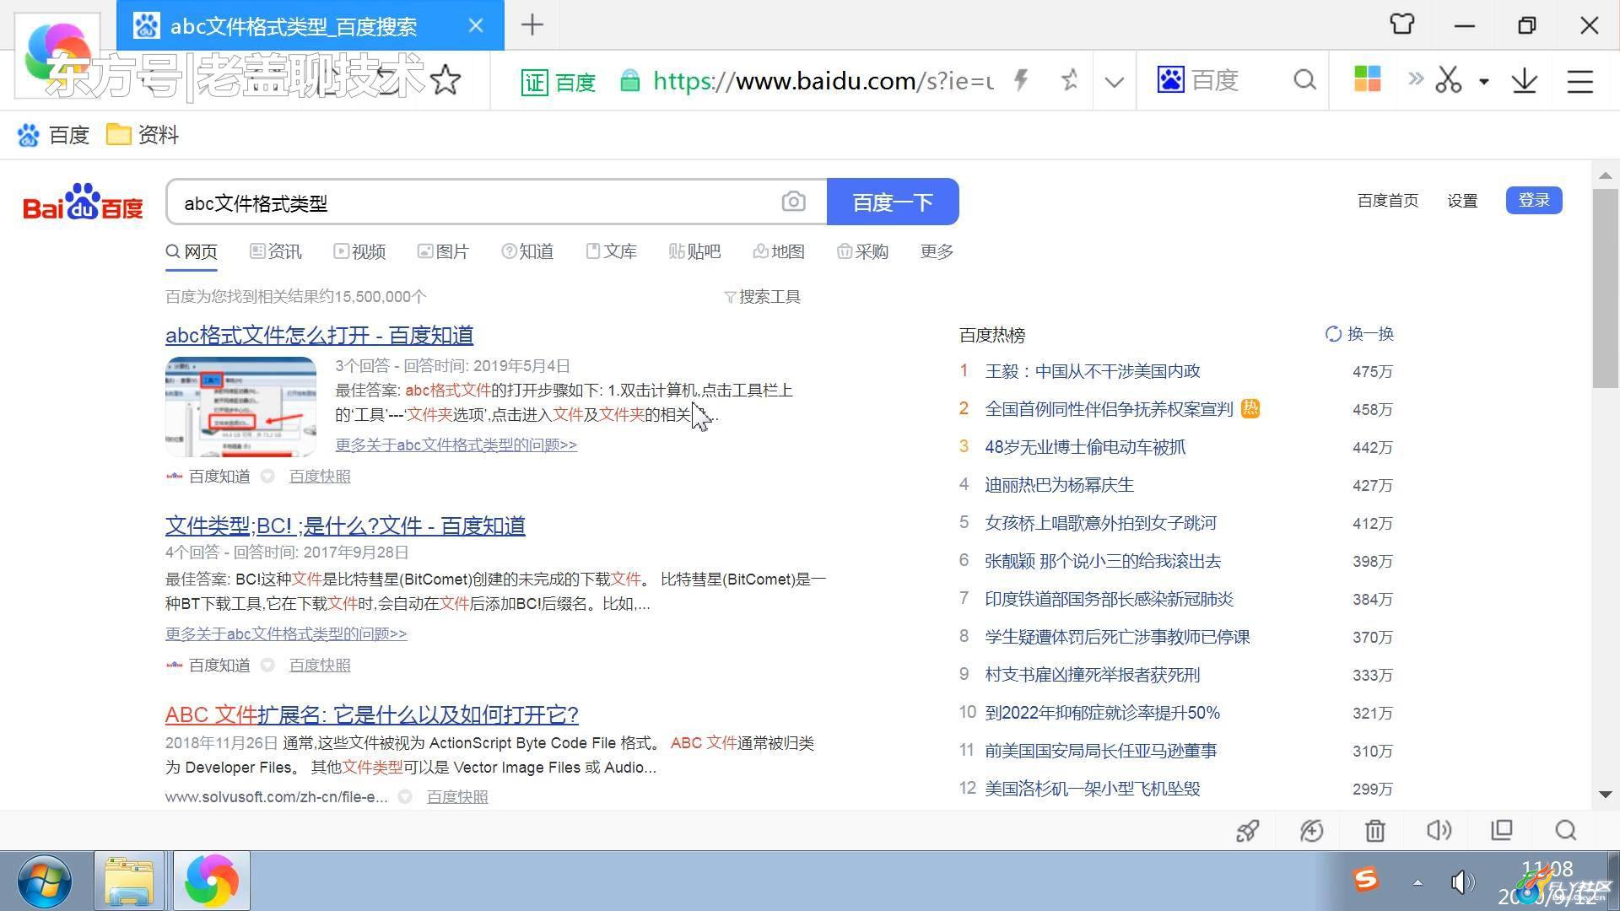
Task: Click the zoom magnifier icon in status bar
Action: tap(1566, 831)
